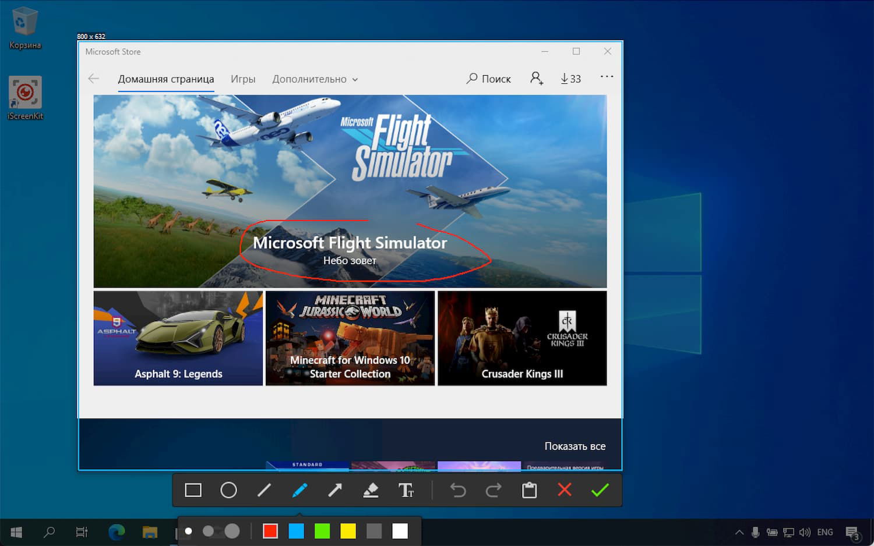Undo the last annotation
The height and width of the screenshot is (546, 874).
[x=458, y=490]
